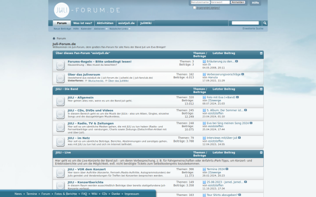Go to last post arrow for Foto mit Eva
316x197 pixels.
[238, 97]
